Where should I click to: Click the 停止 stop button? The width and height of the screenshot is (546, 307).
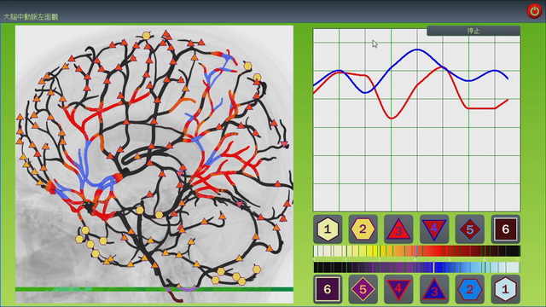point(473,31)
